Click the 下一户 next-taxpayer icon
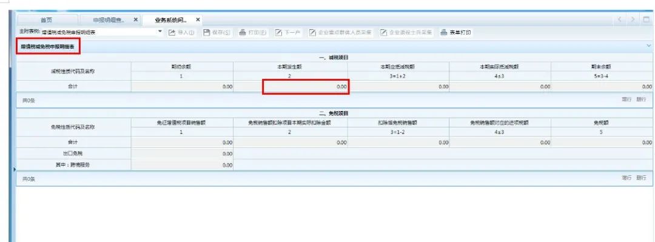The image size is (655, 242). pos(278,32)
